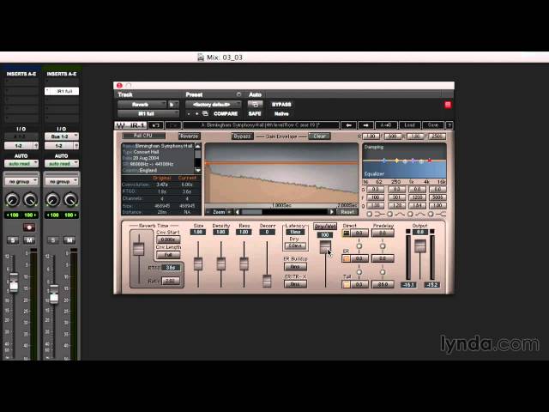Click the RT60 value field
The image size is (549, 412).
pyautogui.click(x=171, y=268)
